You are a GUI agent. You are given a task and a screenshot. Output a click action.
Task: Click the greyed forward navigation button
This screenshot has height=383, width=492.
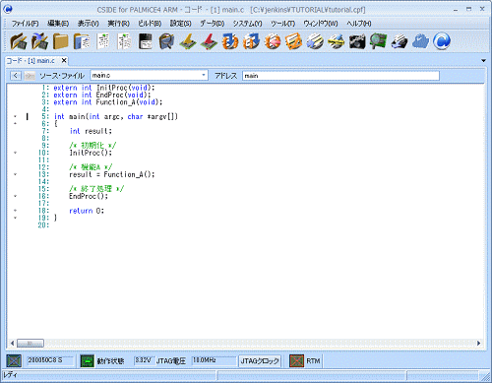tap(30, 76)
